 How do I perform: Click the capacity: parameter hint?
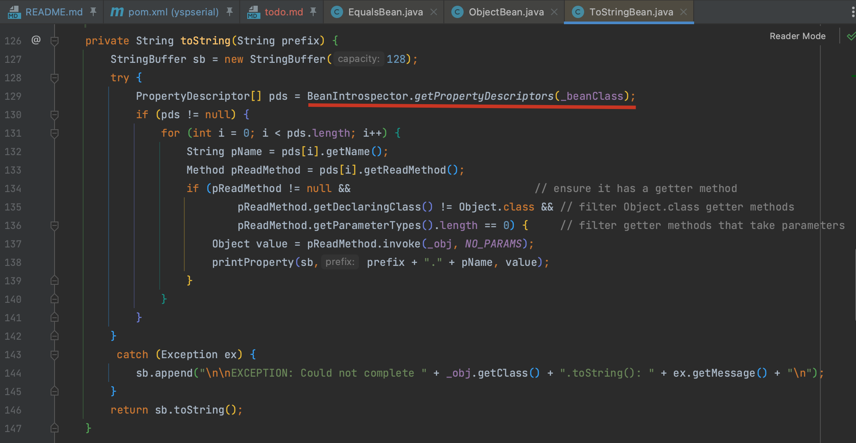tap(358, 59)
